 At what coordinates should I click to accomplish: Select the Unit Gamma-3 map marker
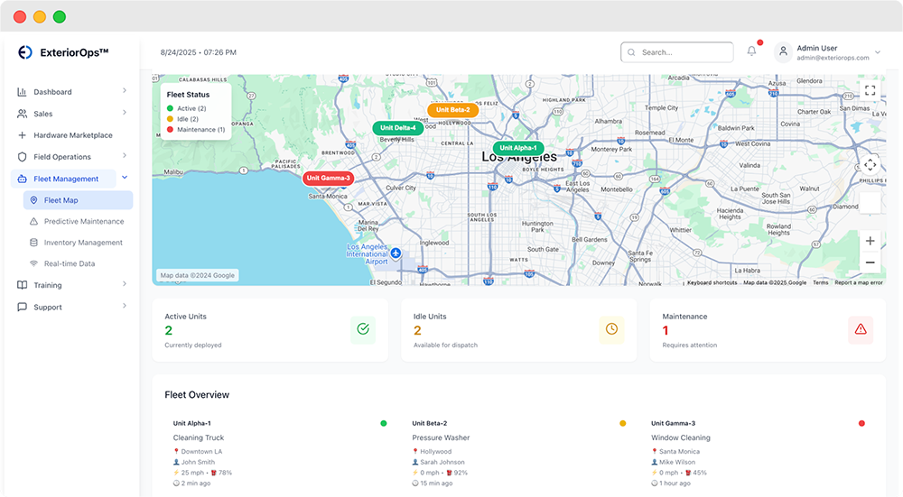tap(327, 179)
